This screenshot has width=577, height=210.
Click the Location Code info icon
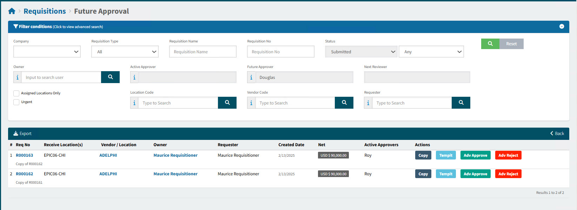[x=134, y=103]
